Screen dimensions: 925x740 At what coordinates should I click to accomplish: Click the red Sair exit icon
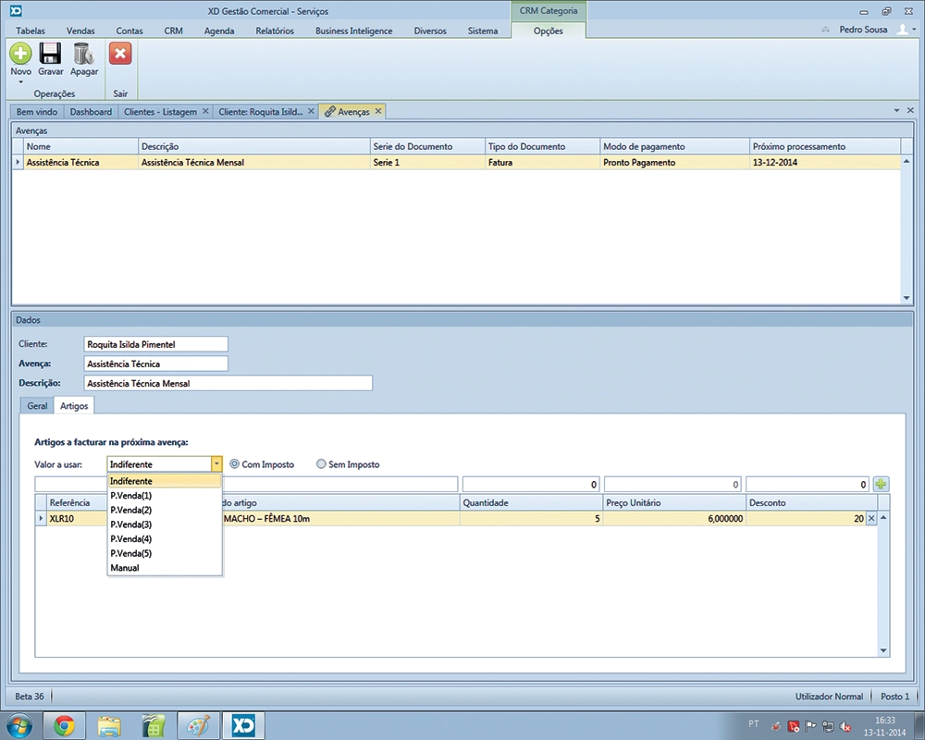pos(120,53)
